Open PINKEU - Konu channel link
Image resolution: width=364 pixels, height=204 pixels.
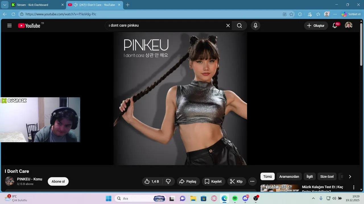coord(30,179)
